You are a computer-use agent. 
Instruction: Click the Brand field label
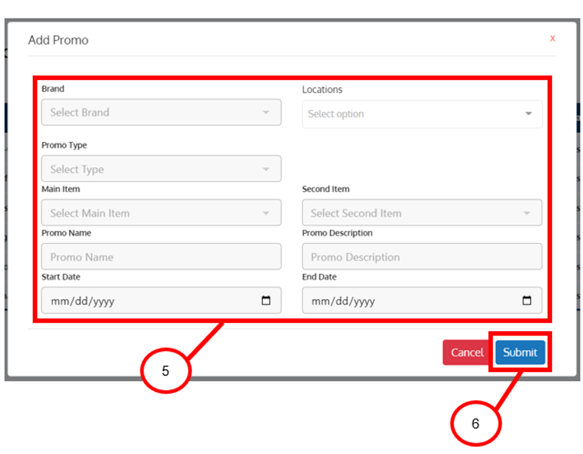[x=53, y=89]
